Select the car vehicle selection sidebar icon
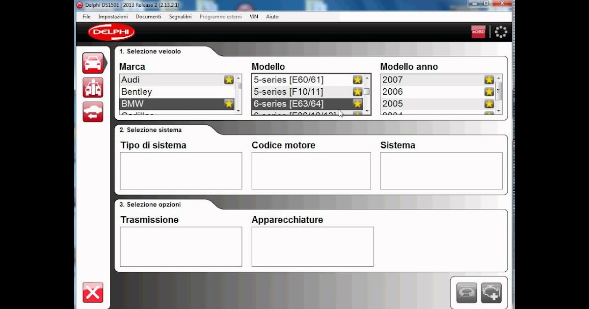The width and height of the screenshot is (589, 309). pos(93,63)
